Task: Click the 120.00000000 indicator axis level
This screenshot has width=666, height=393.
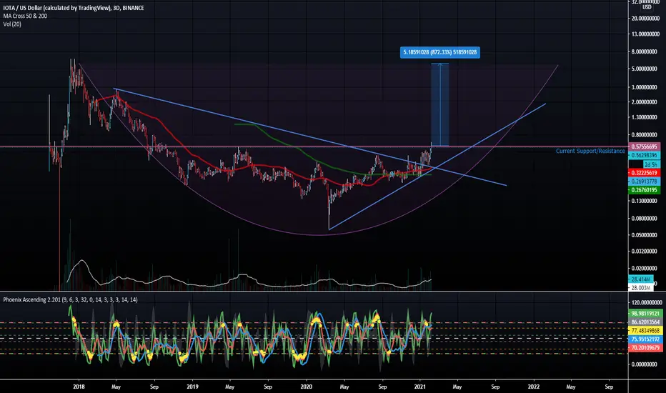Action: coord(647,302)
